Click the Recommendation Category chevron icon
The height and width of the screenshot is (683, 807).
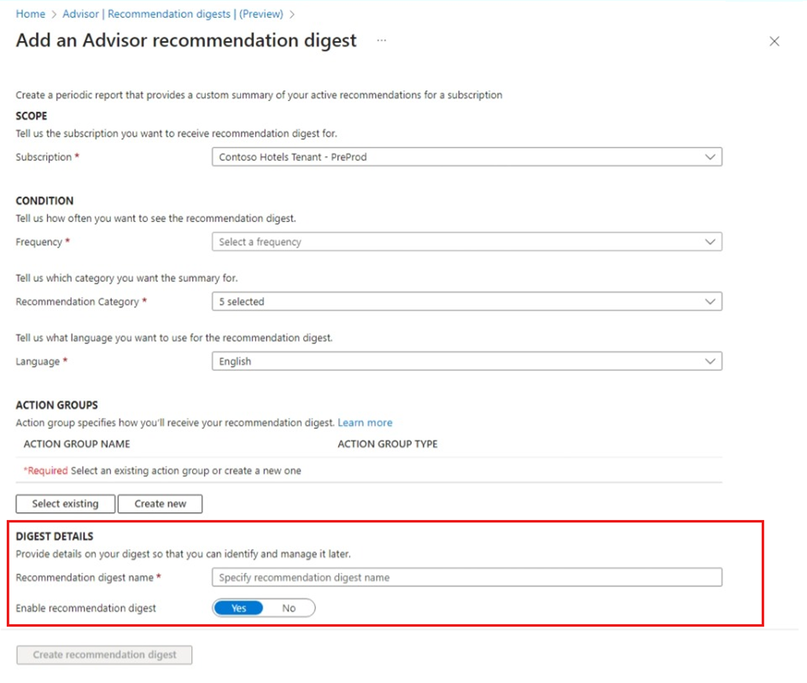pyautogui.click(x=710, y=301)
